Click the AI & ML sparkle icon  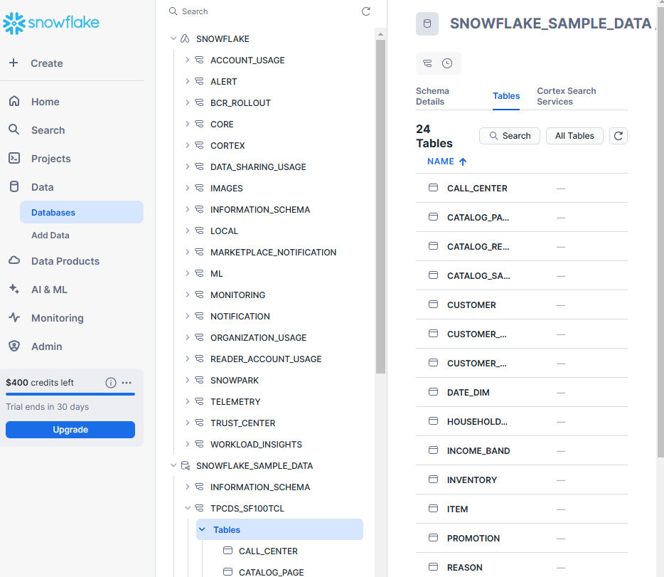[x=14, y=289]
